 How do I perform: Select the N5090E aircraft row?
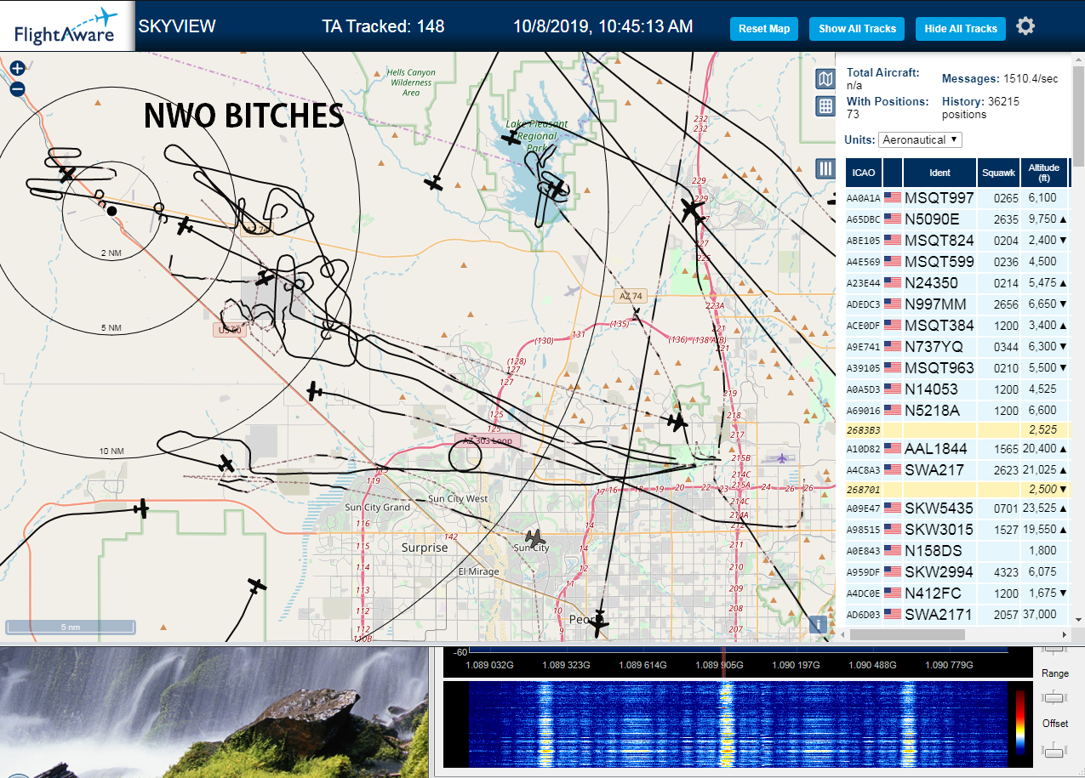[x=957, y=219]
